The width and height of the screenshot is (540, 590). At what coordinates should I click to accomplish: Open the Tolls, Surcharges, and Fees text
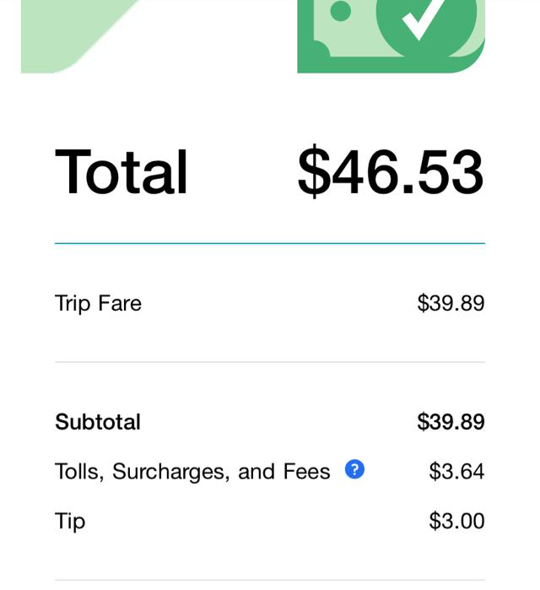[192, 471]
